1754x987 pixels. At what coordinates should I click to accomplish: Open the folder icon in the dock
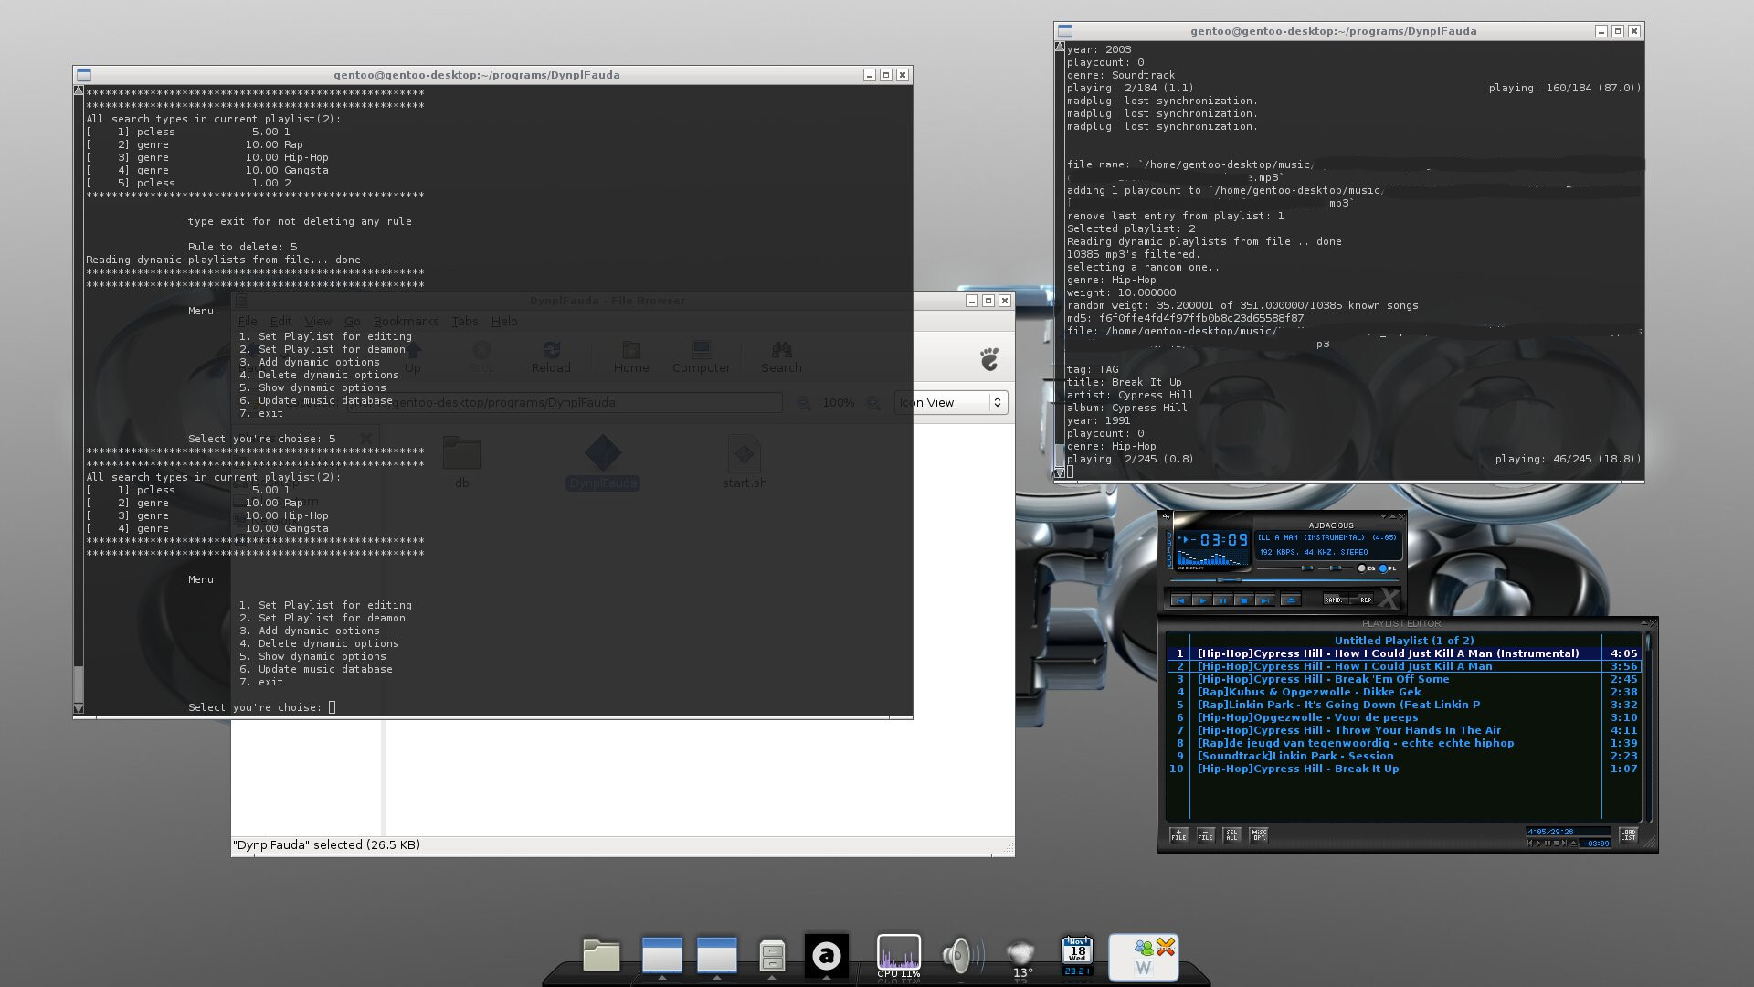coord(601,956)
